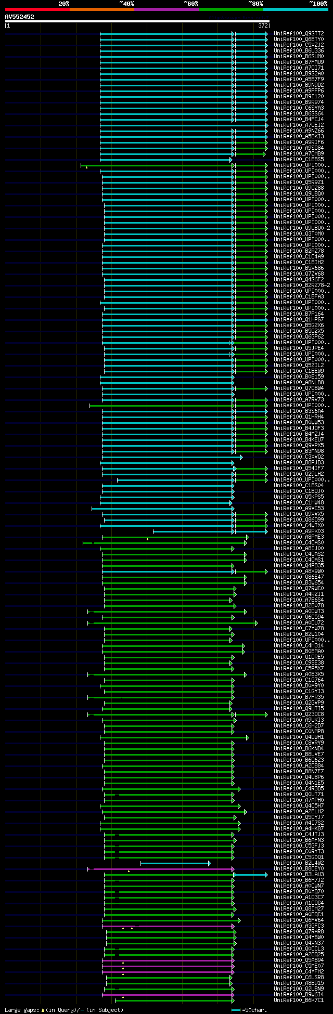Select the UniRef100_B7P164 label

pos(299,314)
